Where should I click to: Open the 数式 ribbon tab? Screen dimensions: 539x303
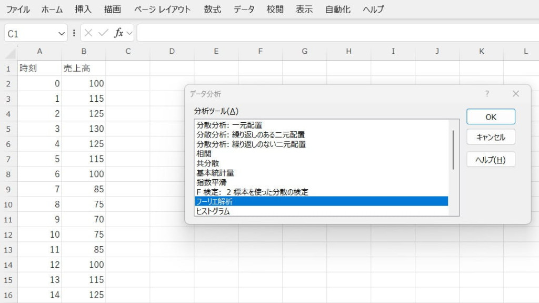click(x=212, y=9)
